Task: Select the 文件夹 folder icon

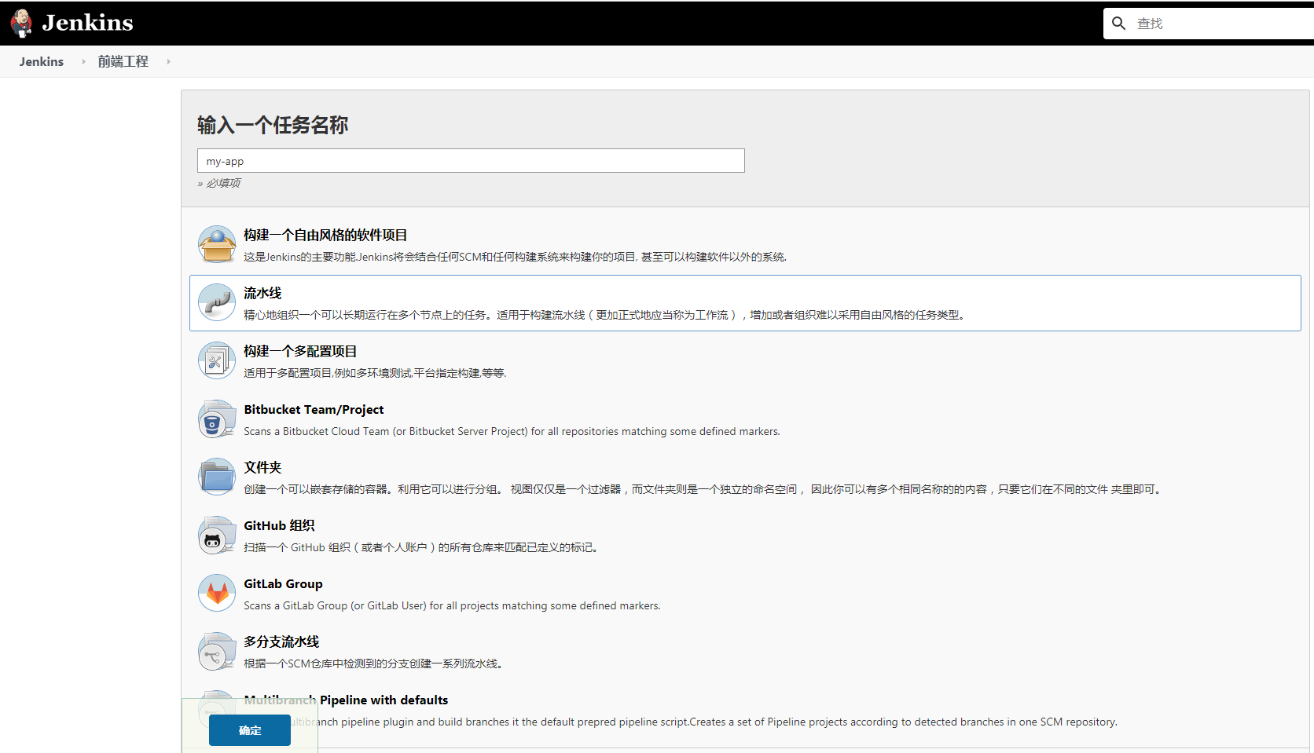Action: pos(217,477)
